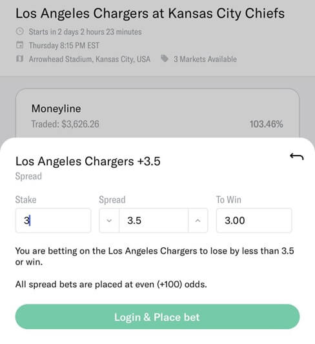Click the Stake input field
Image resolution: width=315 pixels, height=344 pixels.
tap(53, 221)
